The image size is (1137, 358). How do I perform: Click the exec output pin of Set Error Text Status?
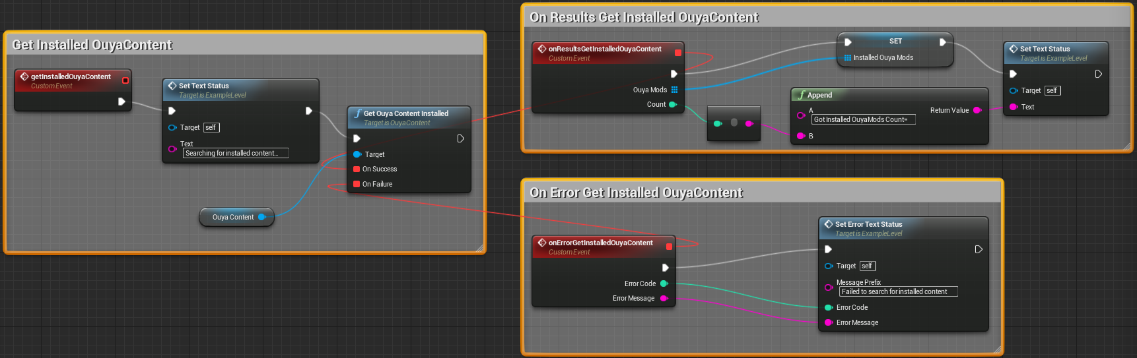[x=979, y=249]
